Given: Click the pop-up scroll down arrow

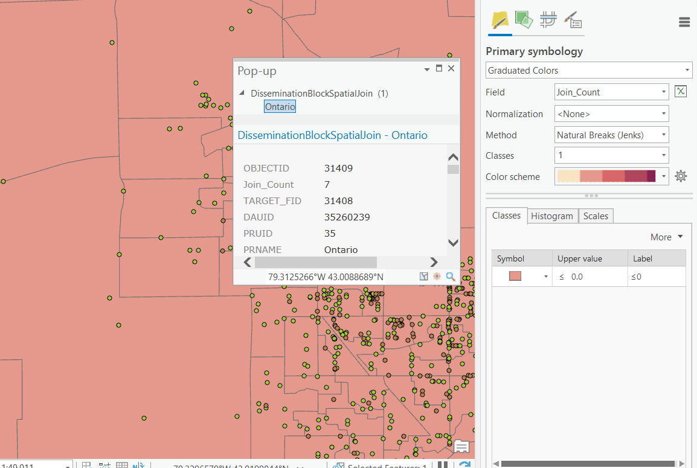Looking at the screenshot, I should coord(453,243).
